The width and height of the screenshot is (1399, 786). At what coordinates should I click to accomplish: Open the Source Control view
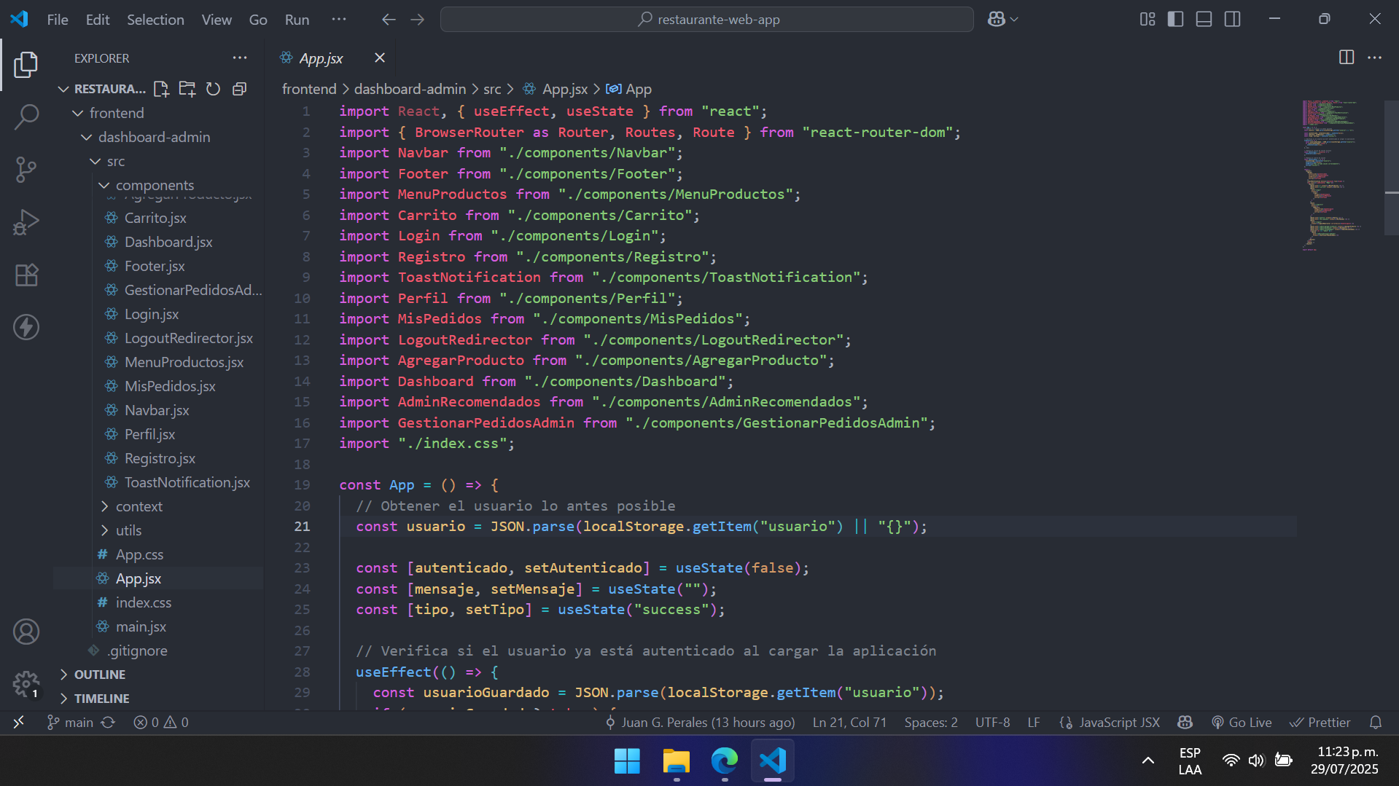coord(26,170)
